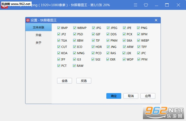The width and height of the screenshot is (186, 121).
Task: Open the skin (shirt) icon
Action: coord(146,5)
